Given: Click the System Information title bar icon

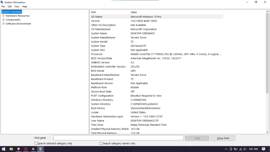Looking at the screenshot, I should 2,2.
